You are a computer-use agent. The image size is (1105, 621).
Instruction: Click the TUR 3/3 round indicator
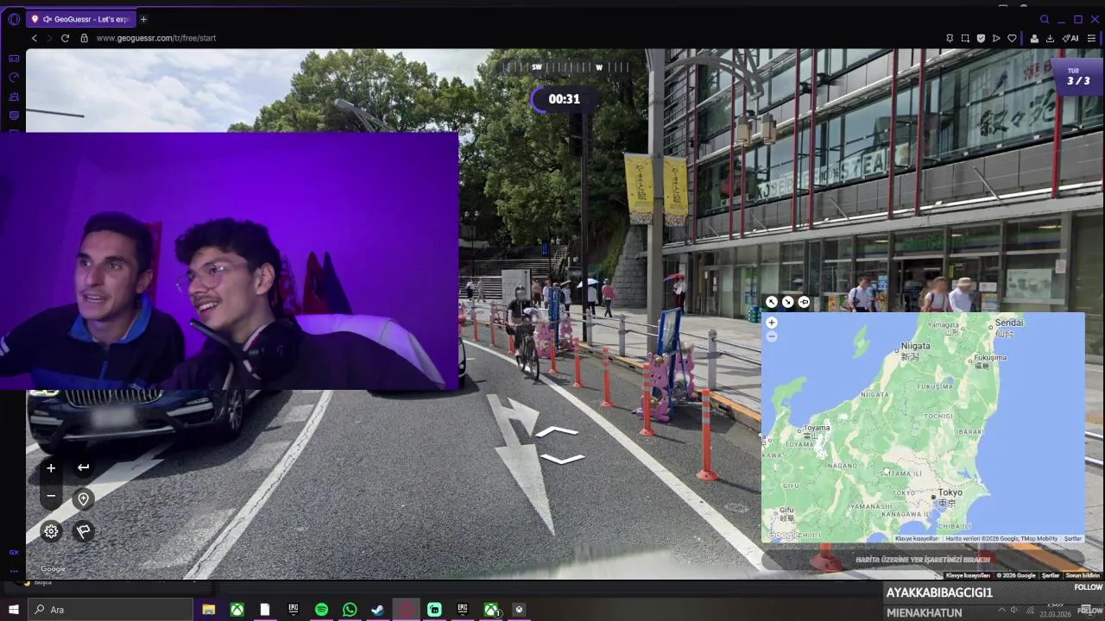pos(1078,78)
